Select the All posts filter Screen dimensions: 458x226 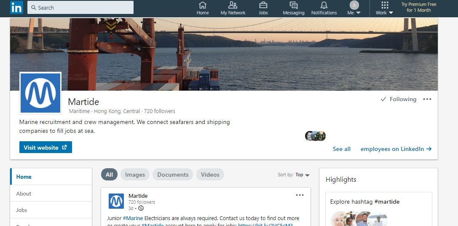point(109,175)
